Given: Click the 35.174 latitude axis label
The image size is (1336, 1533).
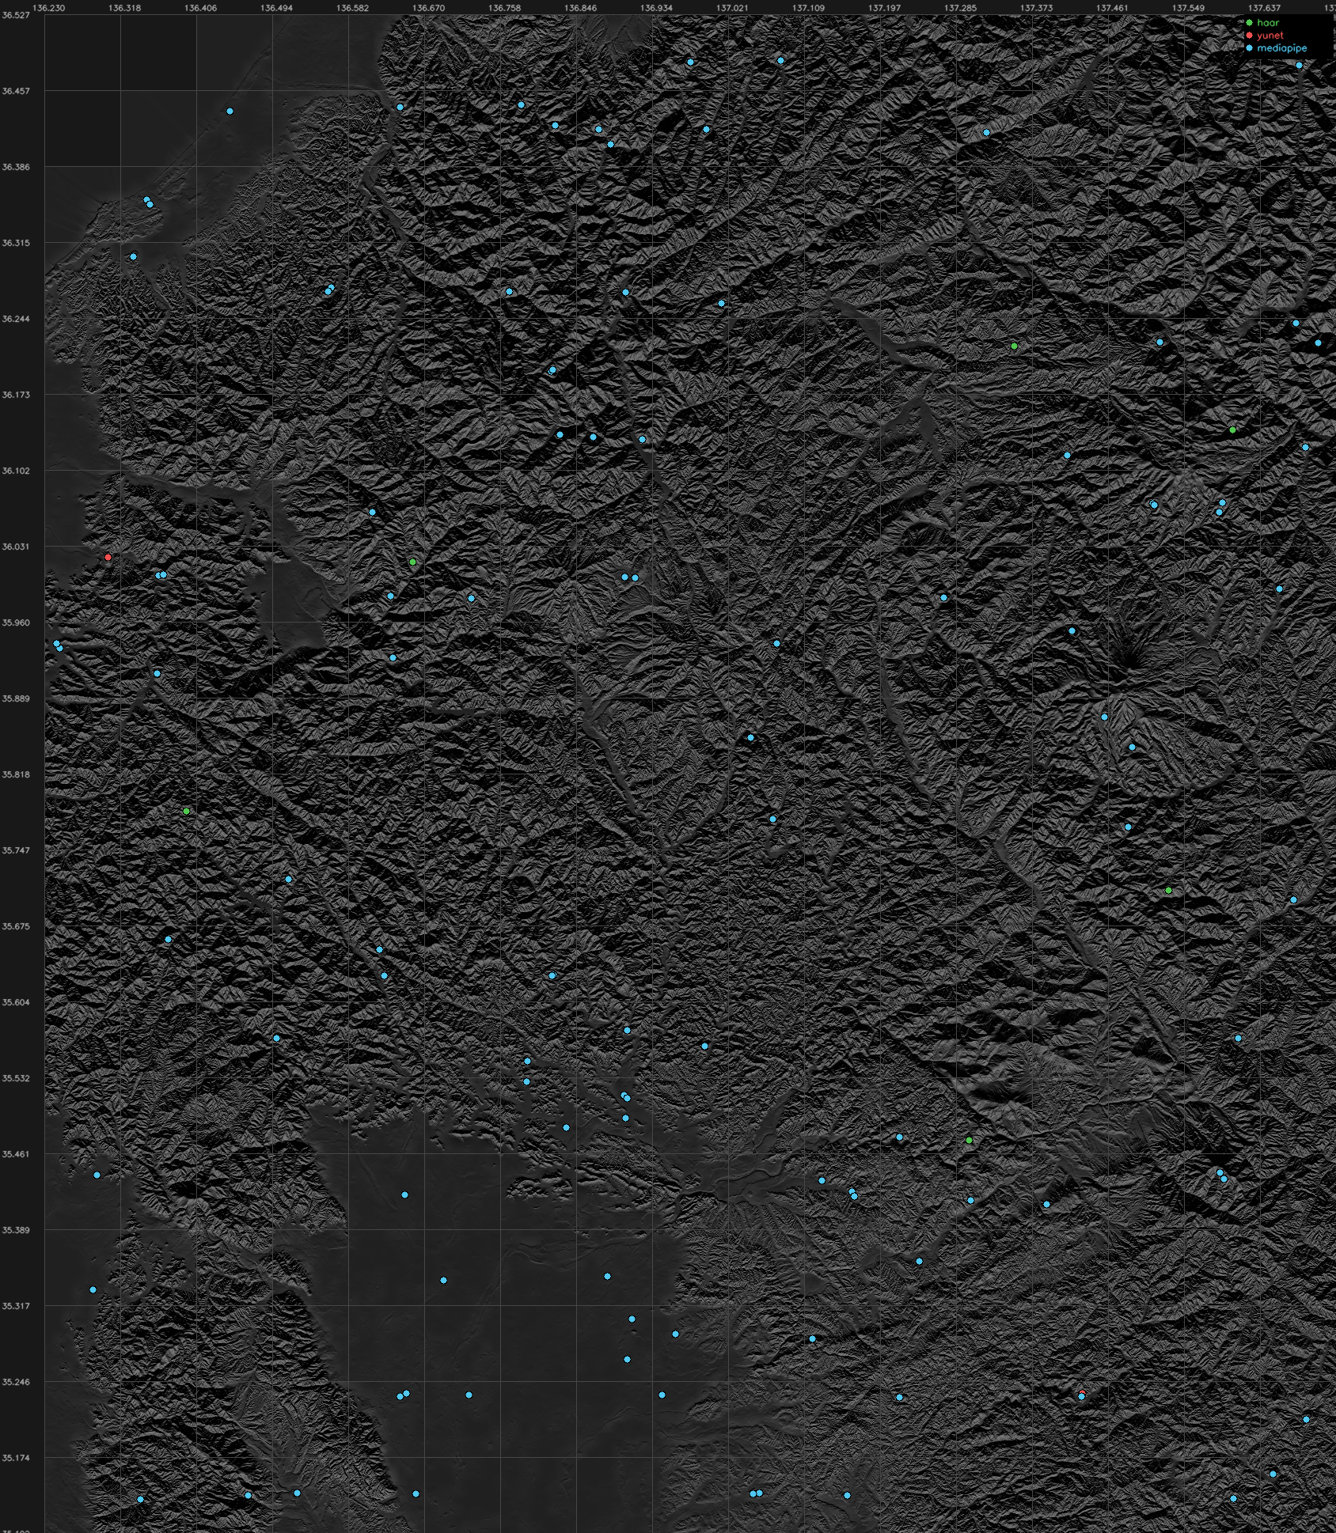Looking at the screenshot, I should [16, 1458].
